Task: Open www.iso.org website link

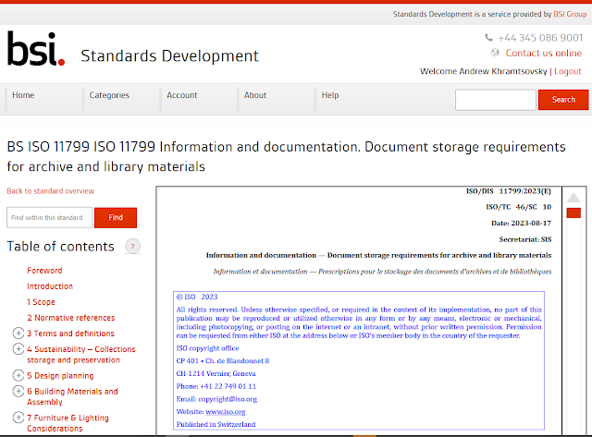Action: coord(226,412)
